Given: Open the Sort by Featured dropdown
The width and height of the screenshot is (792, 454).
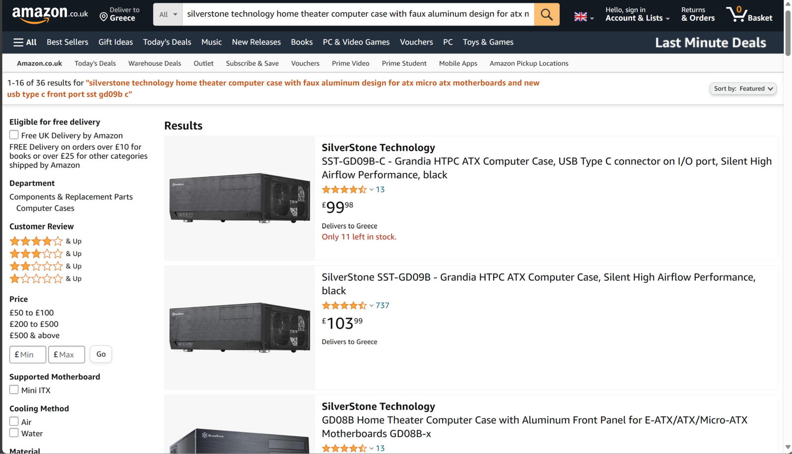Looking at the screenshot, I should 742,89.
